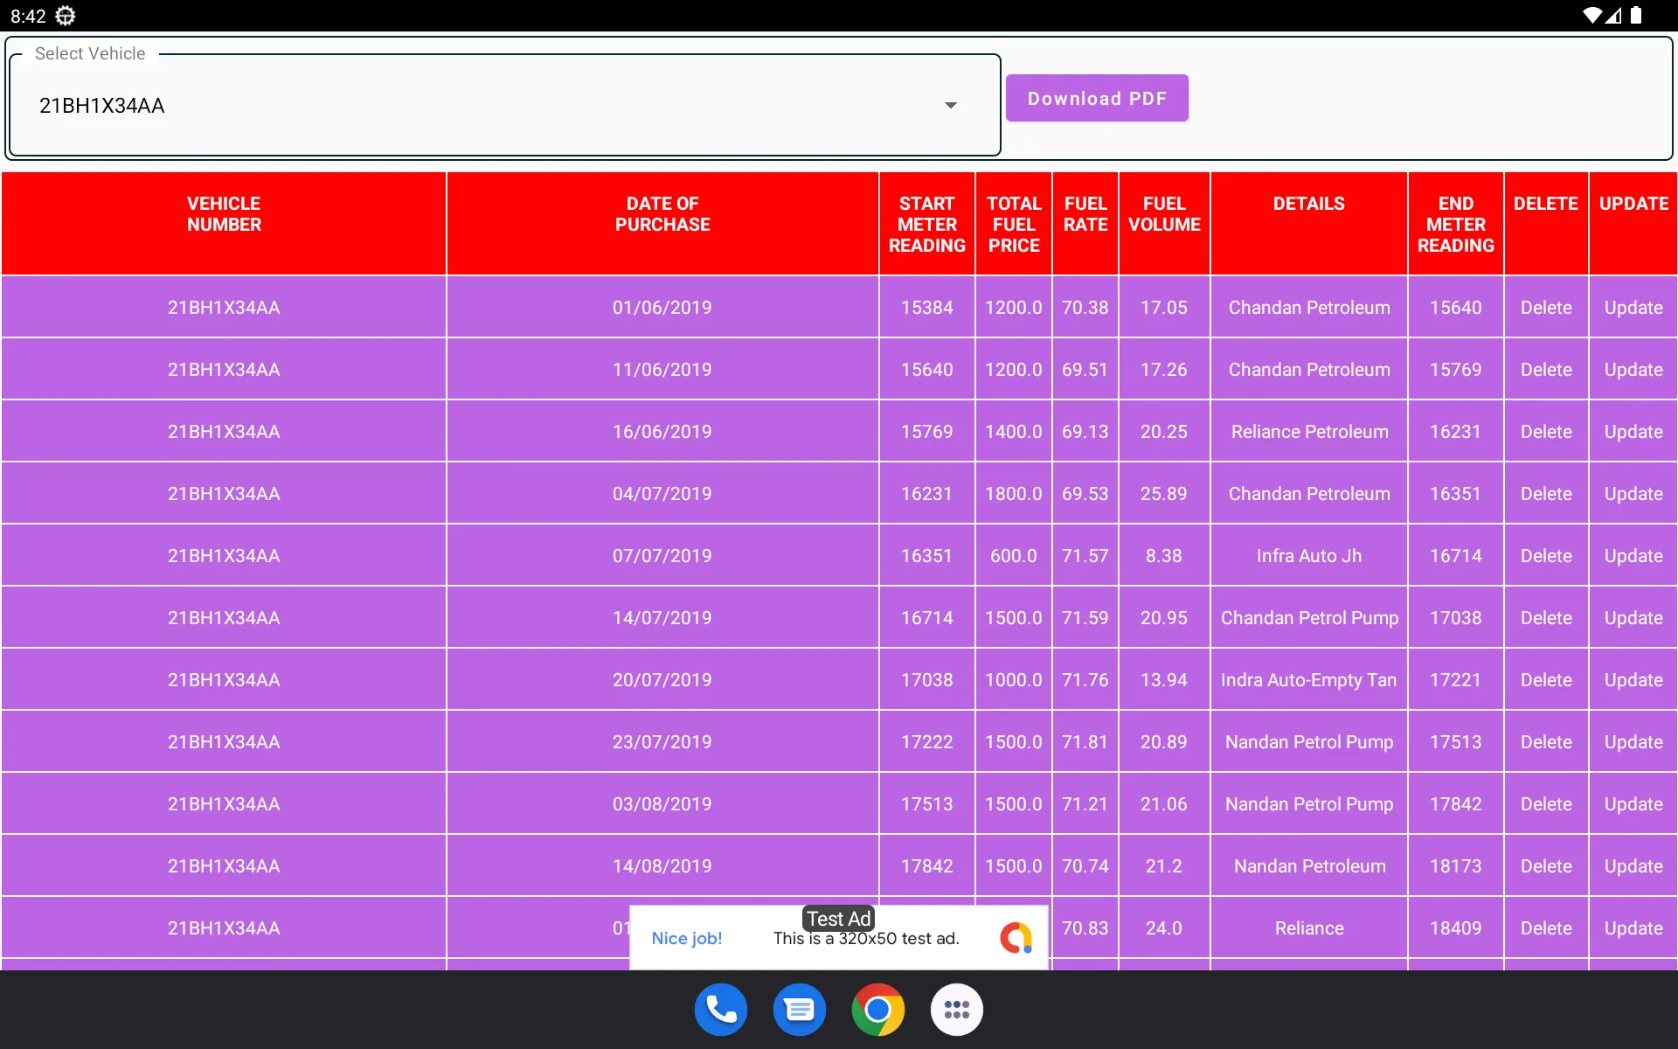Click end meter reading 18173
Viewport: 1678px width, 1049px height.
point(1455,866)
